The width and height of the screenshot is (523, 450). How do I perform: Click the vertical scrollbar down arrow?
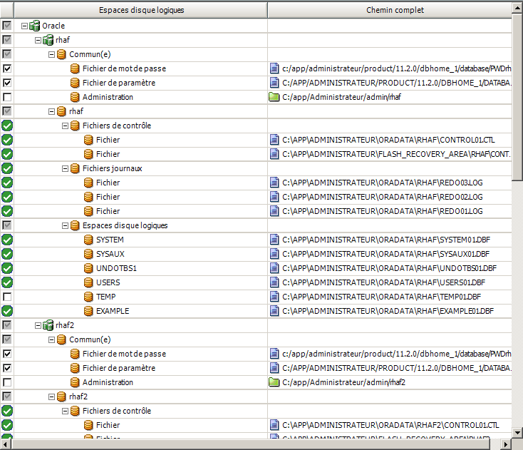(517, 433)
